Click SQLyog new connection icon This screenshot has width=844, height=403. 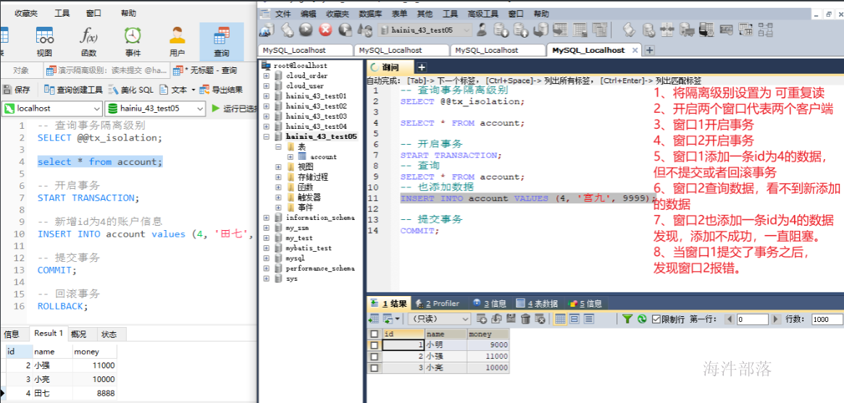pos(267,30)
